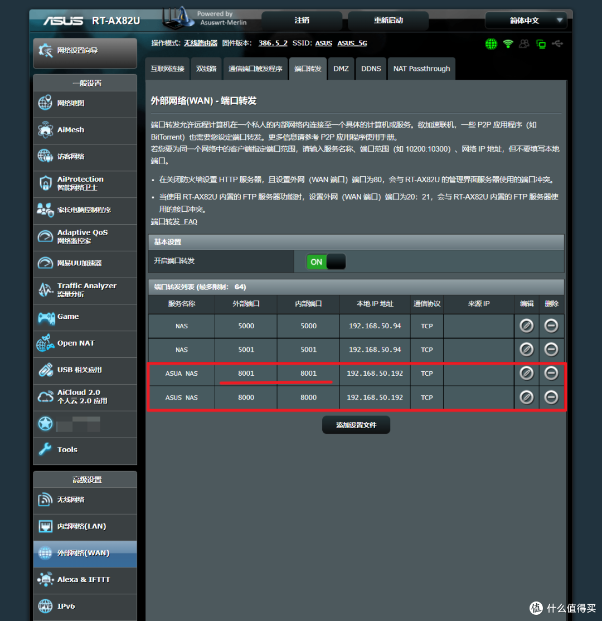Delete the ASUA NAS rule on port 8001

pyautogui.click(x=551, y=373)
